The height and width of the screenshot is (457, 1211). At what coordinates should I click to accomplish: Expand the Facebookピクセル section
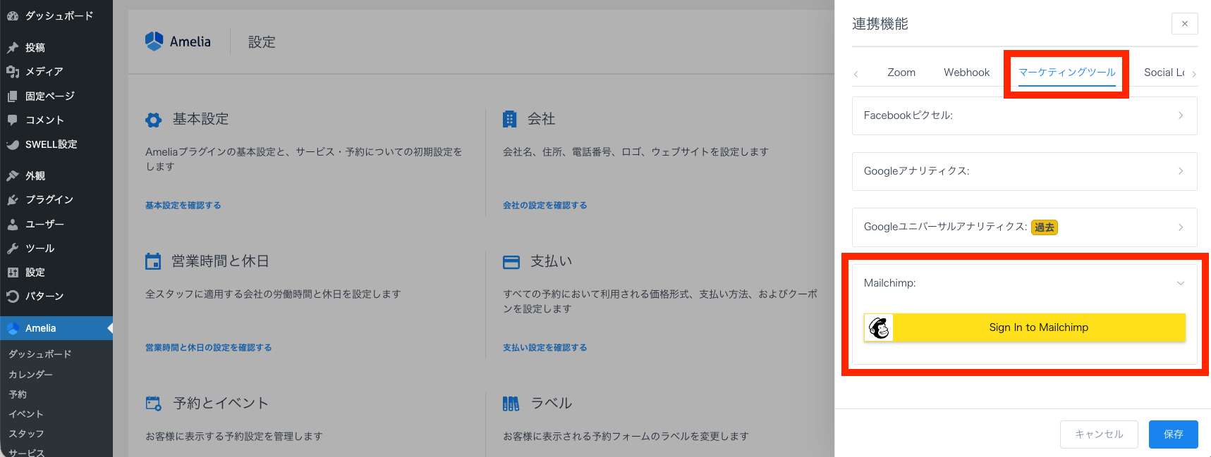[1024, 115]
